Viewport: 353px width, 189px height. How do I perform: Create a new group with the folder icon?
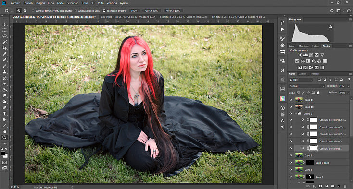(333, 186)
